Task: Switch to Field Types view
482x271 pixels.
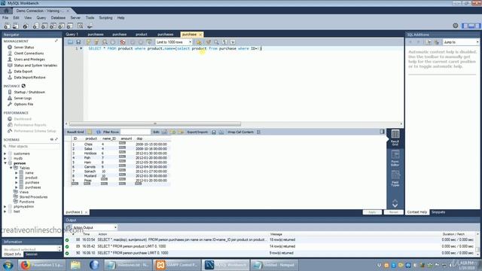Action: [x=395, y=178]
